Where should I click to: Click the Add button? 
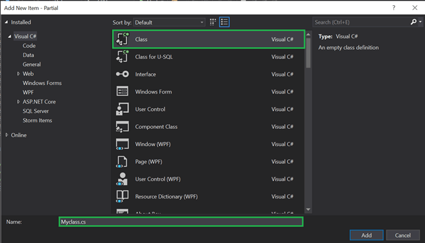coord(367,235)
